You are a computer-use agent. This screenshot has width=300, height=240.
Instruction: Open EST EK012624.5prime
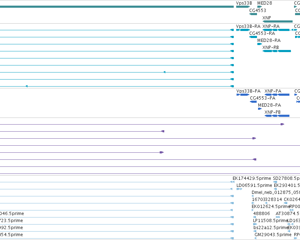click(x=271, y=207)
